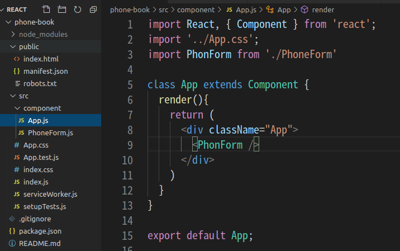Collapse the component folder chevron
This screenshot has width=400, height=251.
17,108
